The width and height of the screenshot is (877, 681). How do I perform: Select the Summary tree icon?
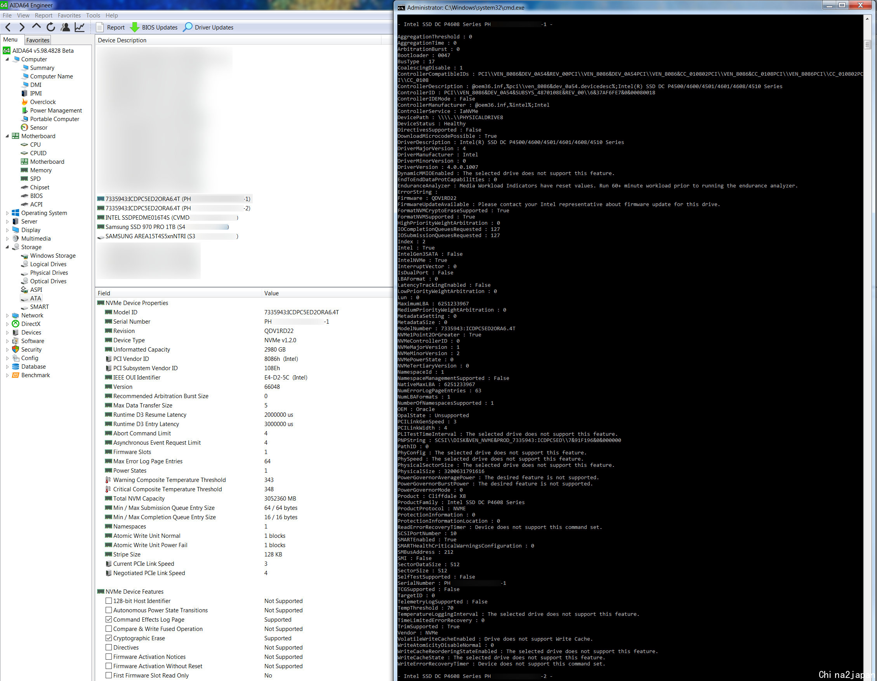click(25, 68)
